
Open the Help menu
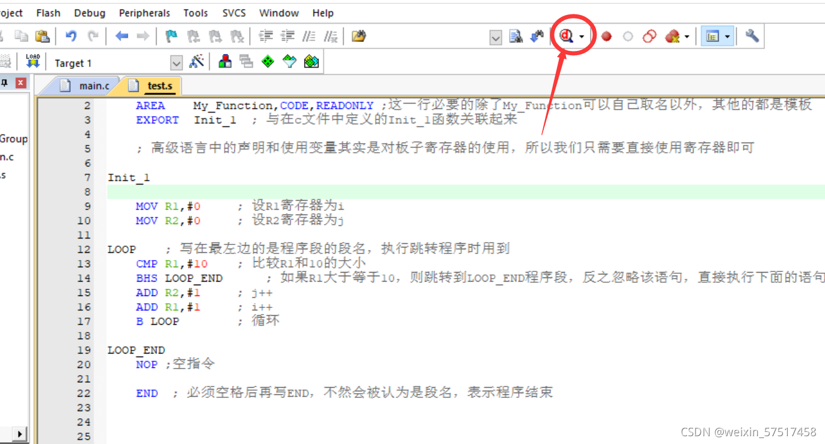point(323,13)
